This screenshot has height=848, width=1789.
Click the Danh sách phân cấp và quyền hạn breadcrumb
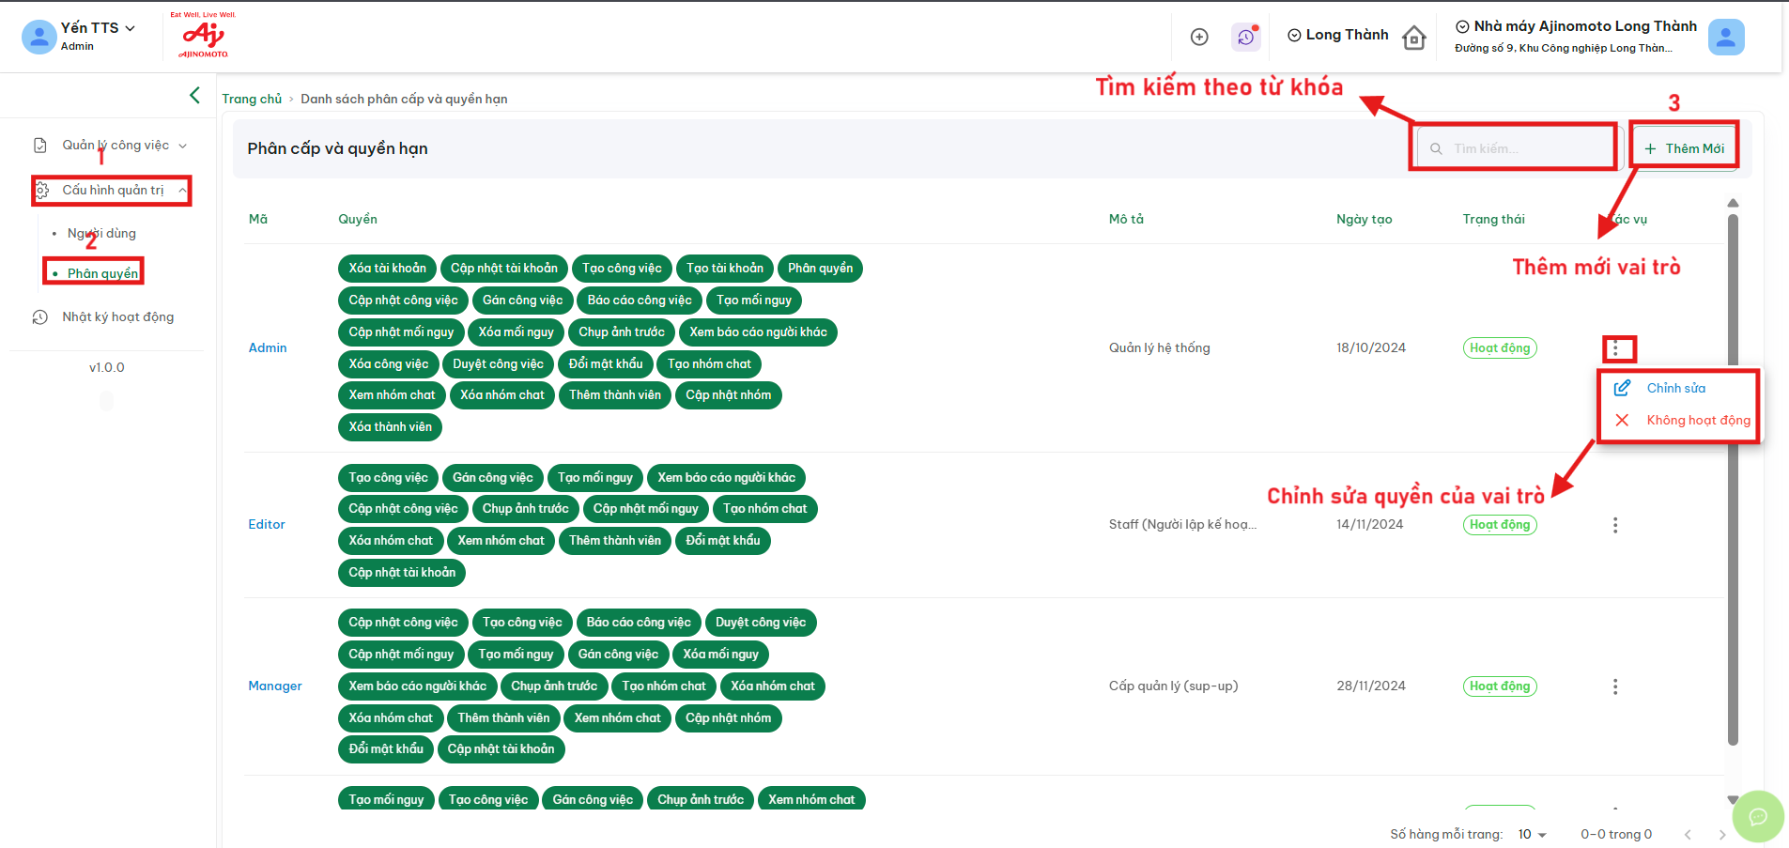(404, 99)
